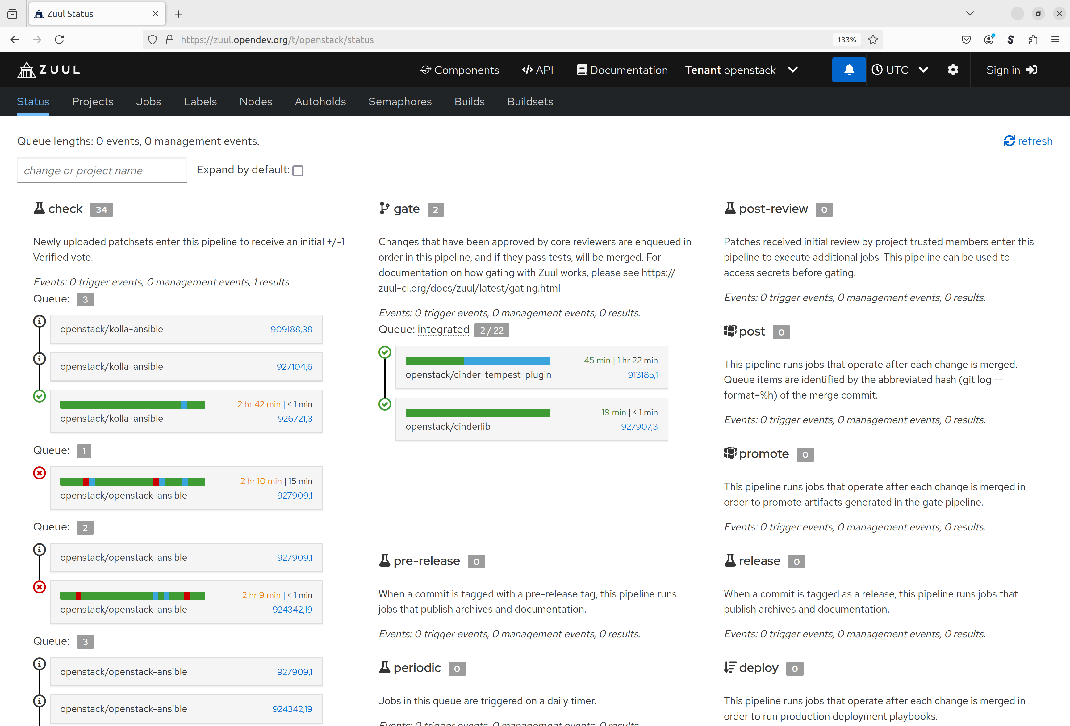
Task: Click the Zuul logo icon
Action: (x=27, y=70)
